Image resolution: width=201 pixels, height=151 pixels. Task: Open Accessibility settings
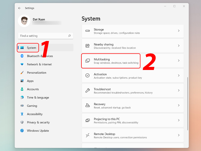pos(45,114)
